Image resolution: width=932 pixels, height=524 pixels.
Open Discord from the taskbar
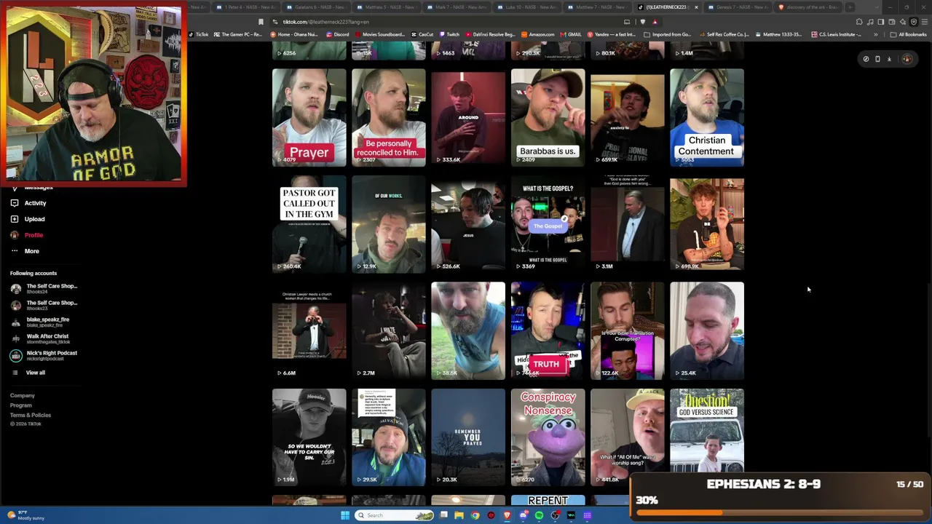(x=523, y=515)
